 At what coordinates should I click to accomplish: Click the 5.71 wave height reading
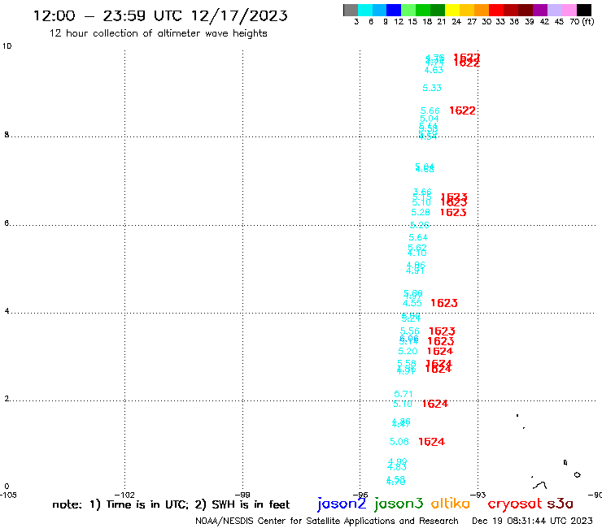coord(404,394)
